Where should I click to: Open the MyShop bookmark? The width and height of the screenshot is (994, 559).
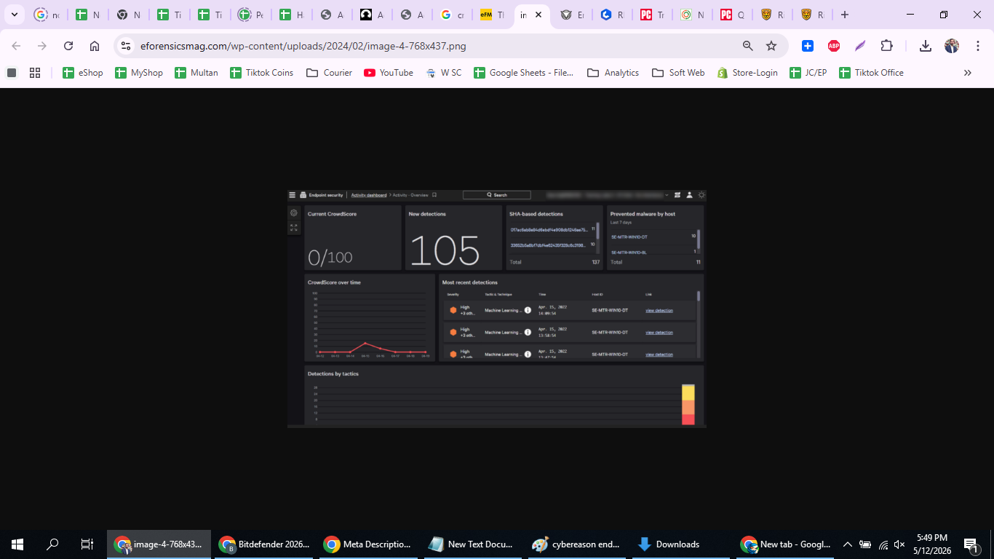pos(139,73)
